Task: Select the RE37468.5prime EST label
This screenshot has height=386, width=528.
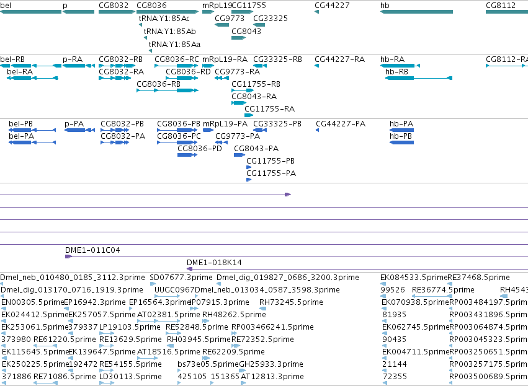Action: (479, 278)
